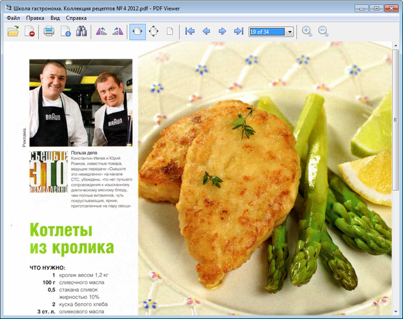Image resolution: width=403 pixels, height=319 pixels.
Task: Expand the page selector dropdown arrow
Action: (290, 32)
